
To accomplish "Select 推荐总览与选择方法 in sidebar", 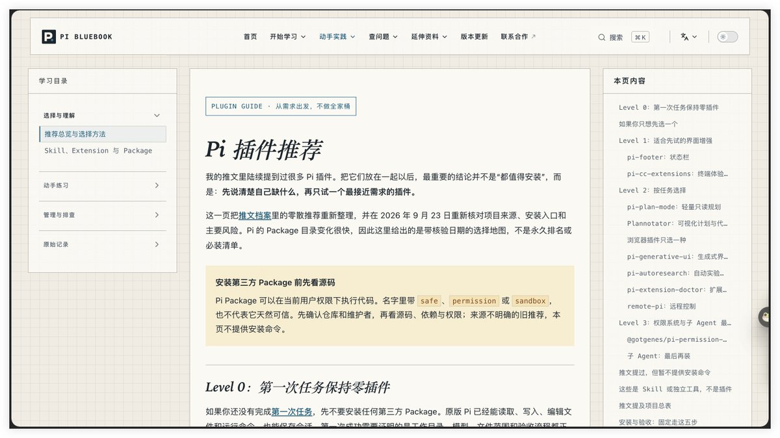I will [102, 134].
